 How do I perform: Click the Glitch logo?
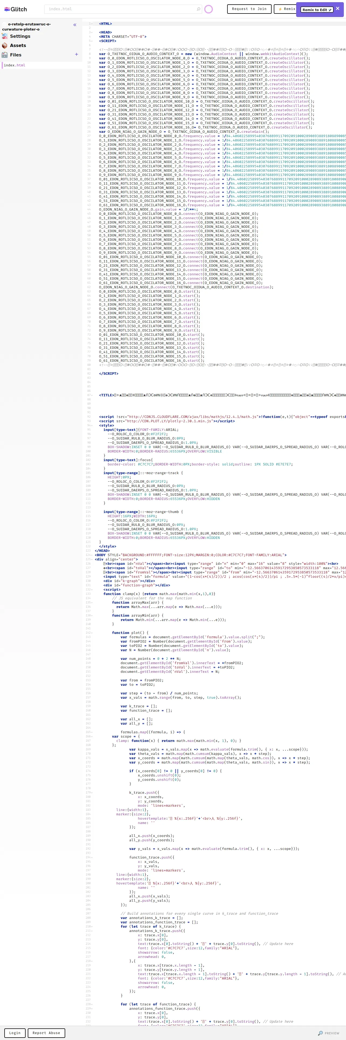pyautogui.click(x=16, y=9)
